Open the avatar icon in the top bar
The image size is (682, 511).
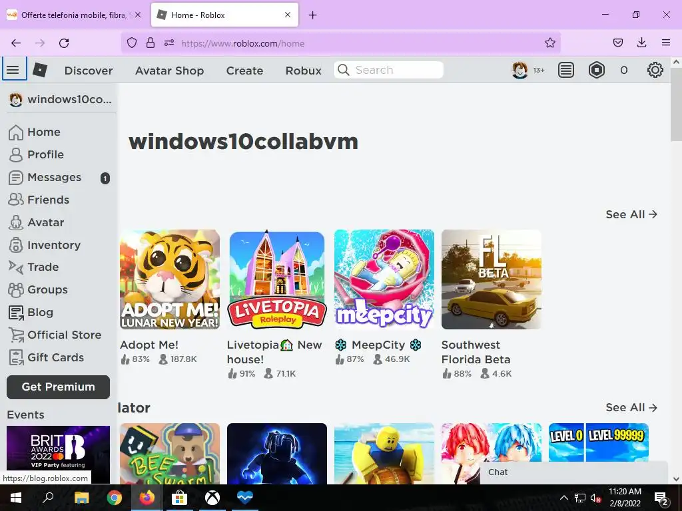click(x=519, y=70)
